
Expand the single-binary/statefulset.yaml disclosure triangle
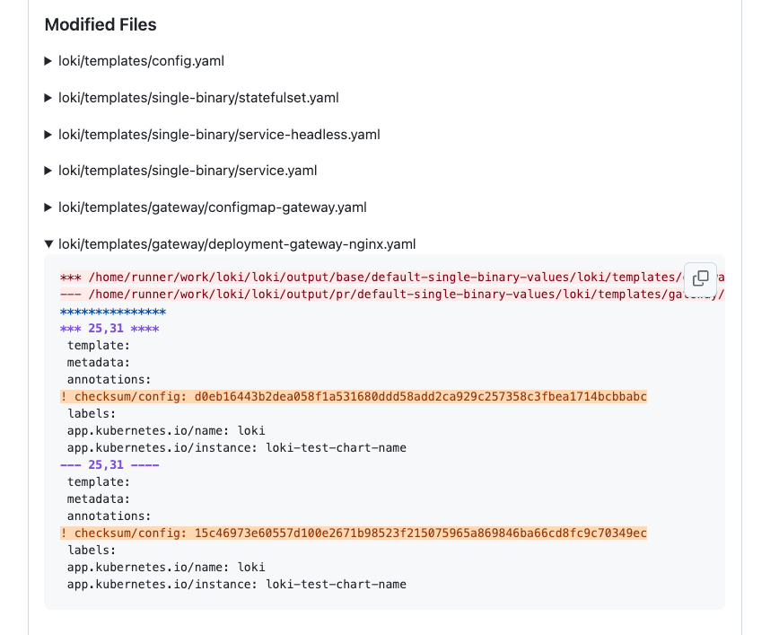(x=48, y=98)
